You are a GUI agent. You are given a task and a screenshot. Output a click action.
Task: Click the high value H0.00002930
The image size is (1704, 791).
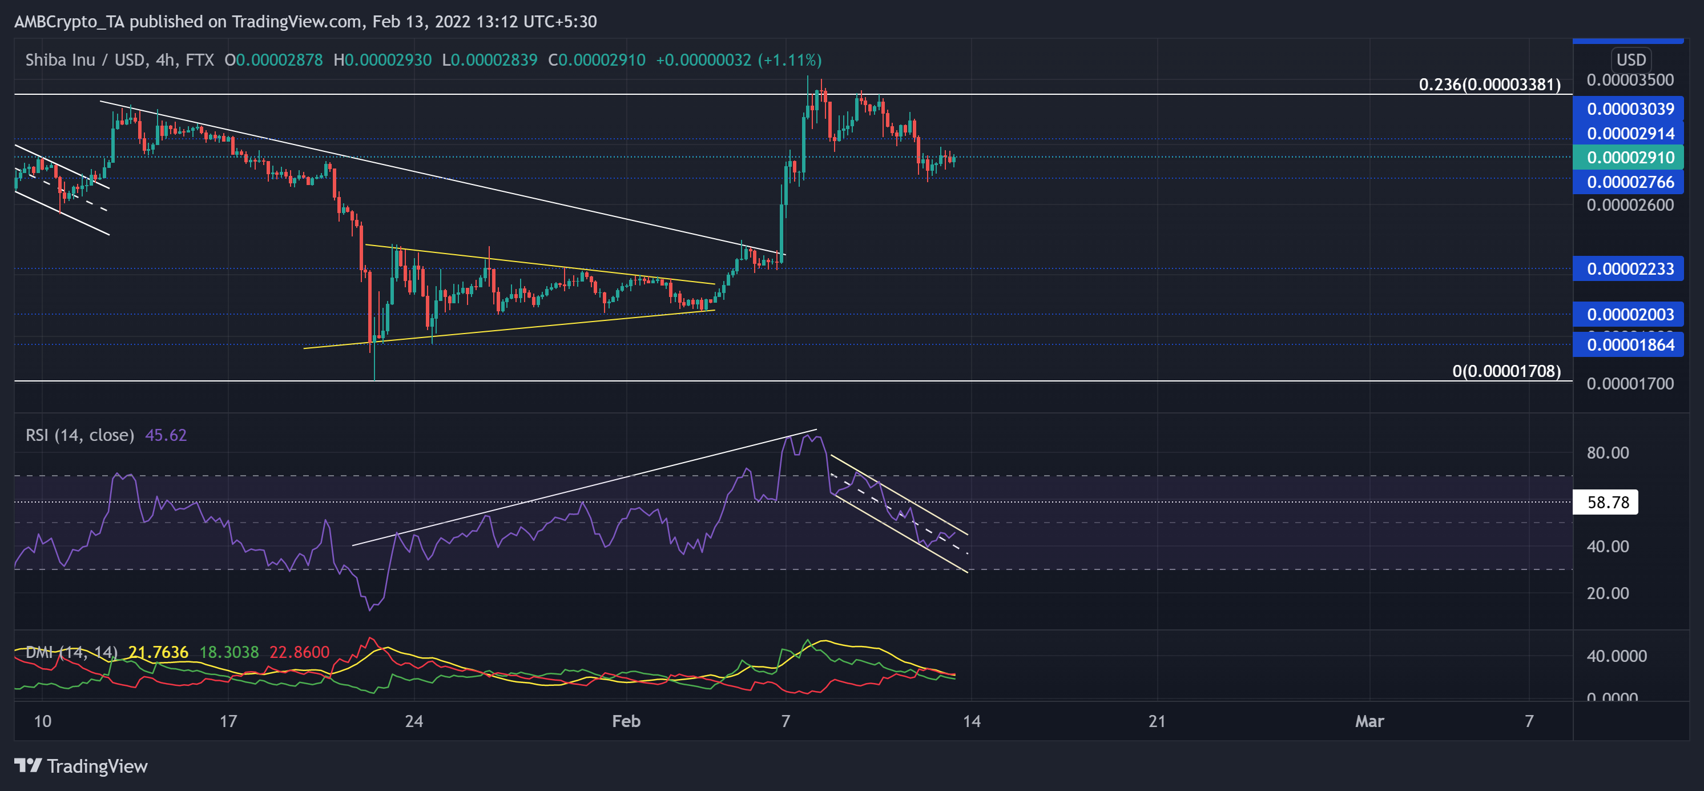tap(382, 60)
